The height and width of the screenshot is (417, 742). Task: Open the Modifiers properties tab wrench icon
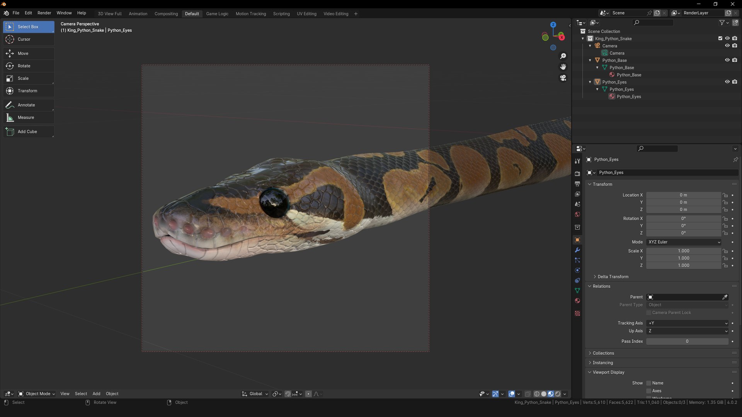[577, 250]
